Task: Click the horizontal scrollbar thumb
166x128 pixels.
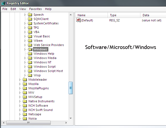Action: click(28, 123)
